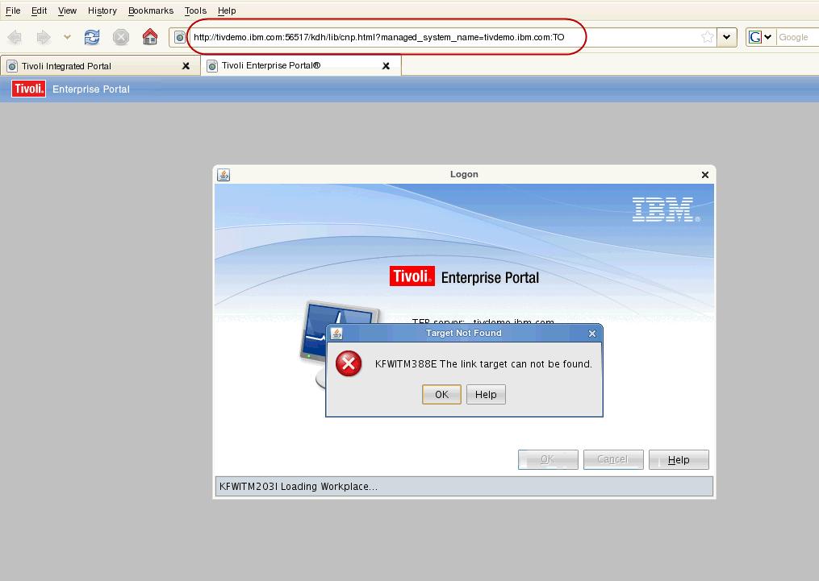
Task: Open the recent pages history dropdown arrow
Action: point(67,37)
